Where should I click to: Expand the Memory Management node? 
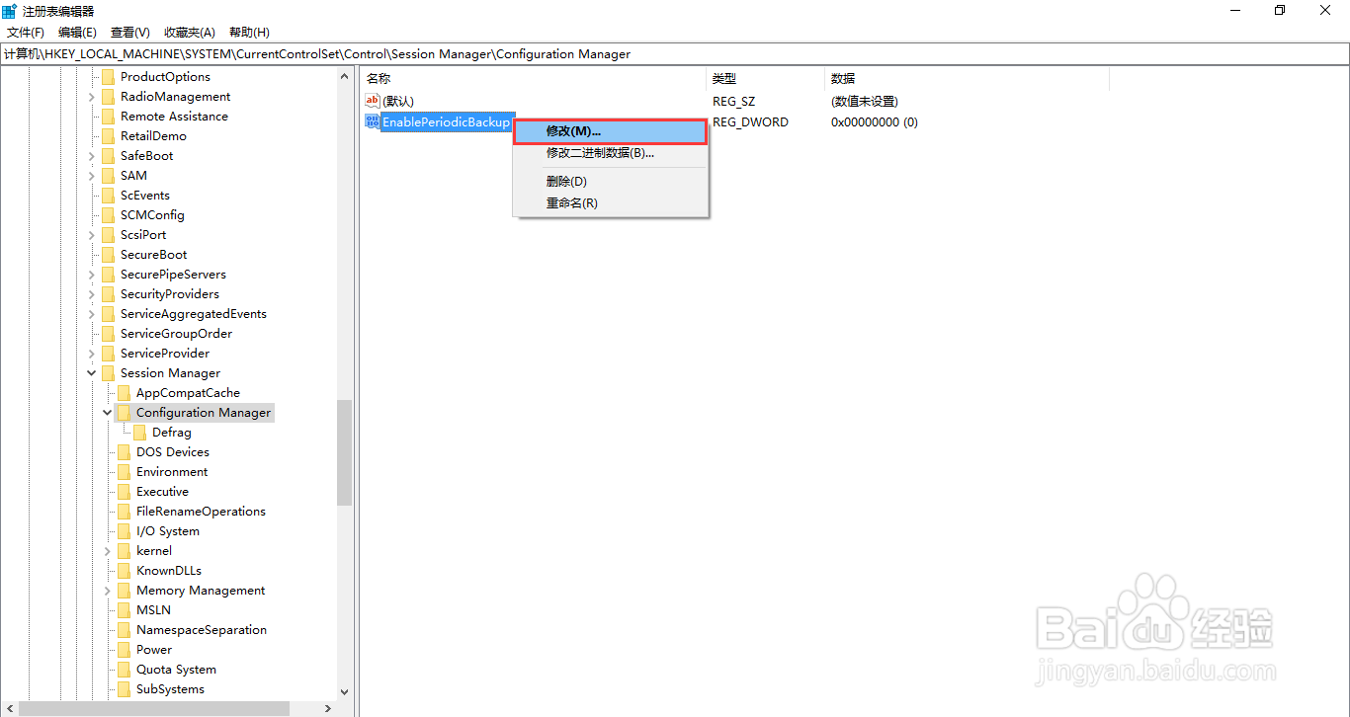(x=107, y=590)
